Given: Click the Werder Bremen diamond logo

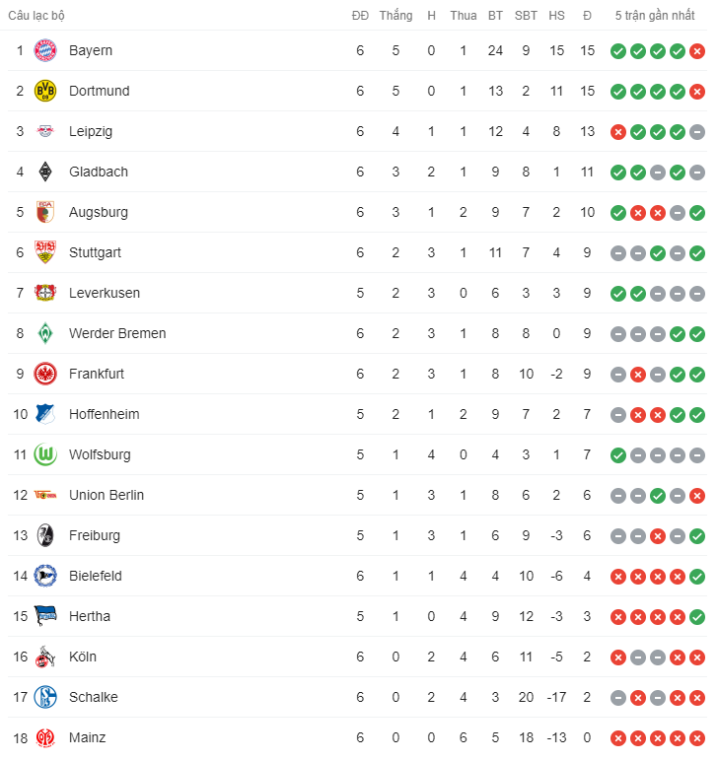Looking at the screenshot, I should (x=45, y=334).
